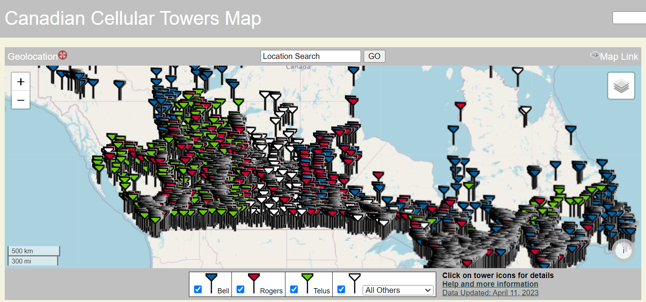Open the map layers switcher
The height and width of the screenshot is (302, 646).
coord(621,86)
